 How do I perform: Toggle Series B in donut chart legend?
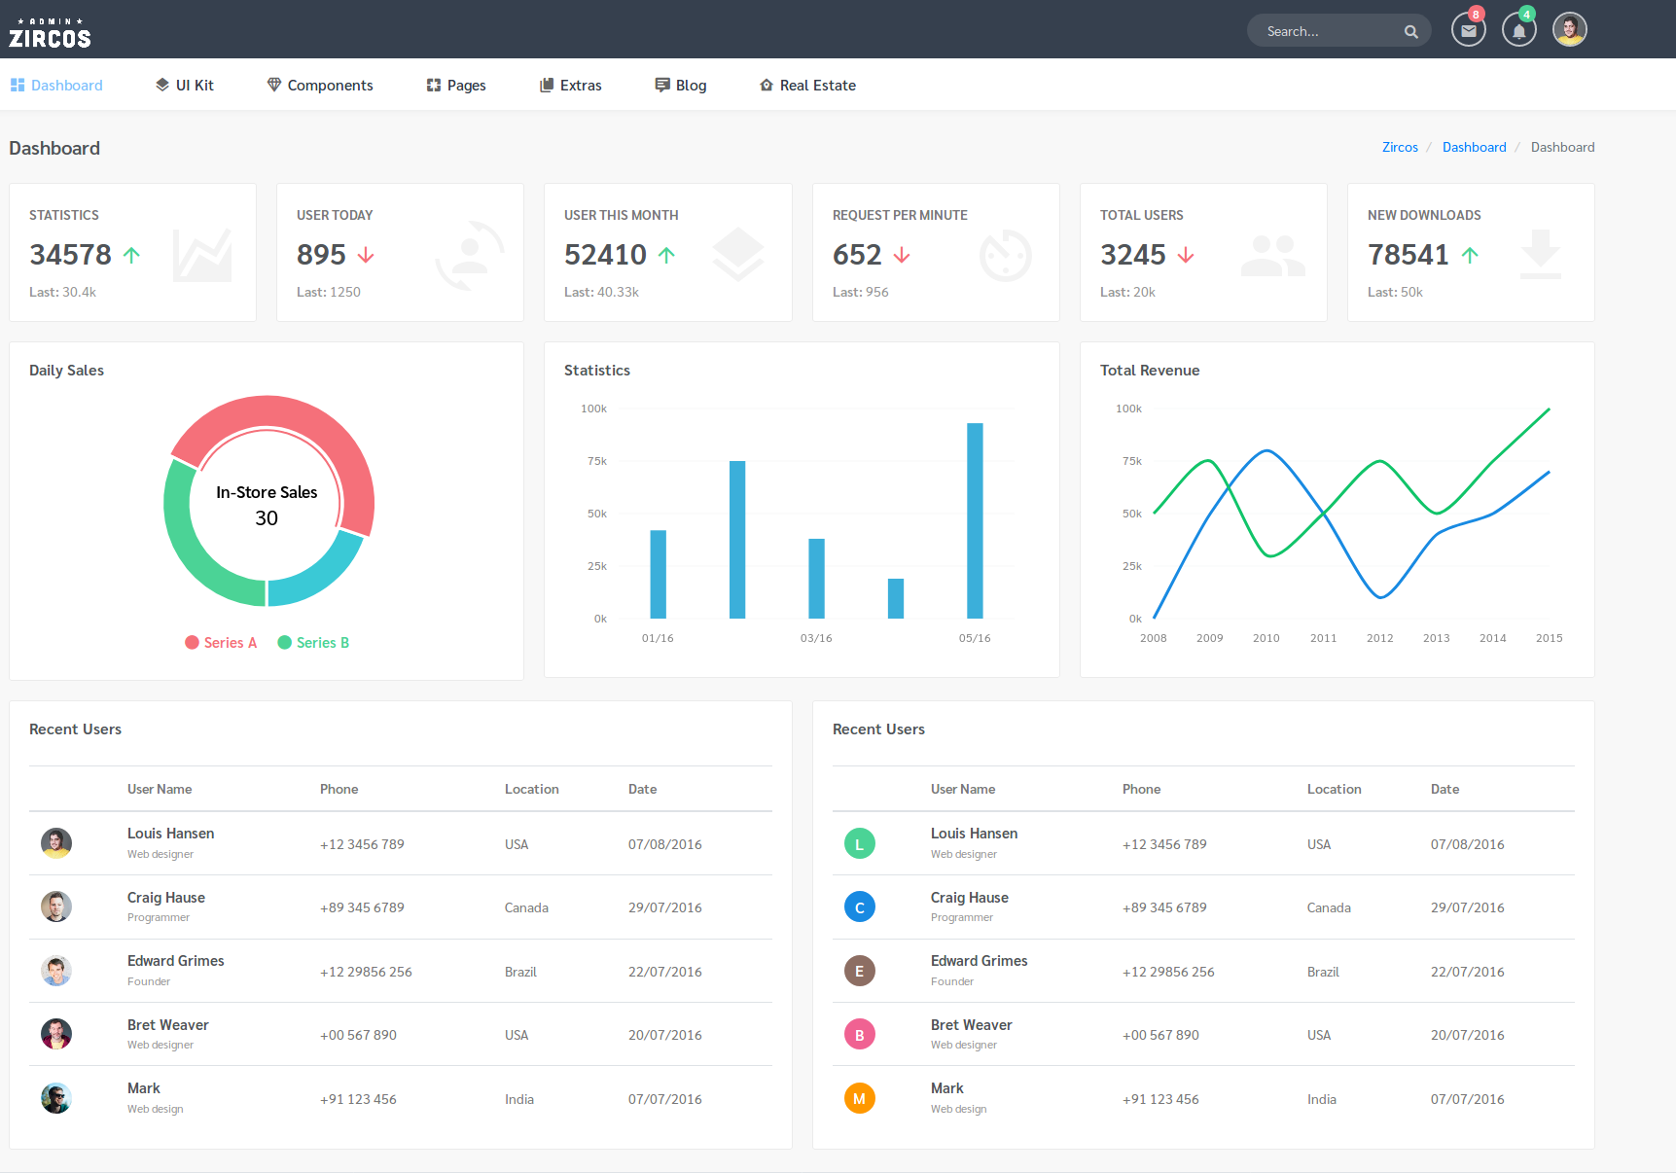[x=313, y=642]
